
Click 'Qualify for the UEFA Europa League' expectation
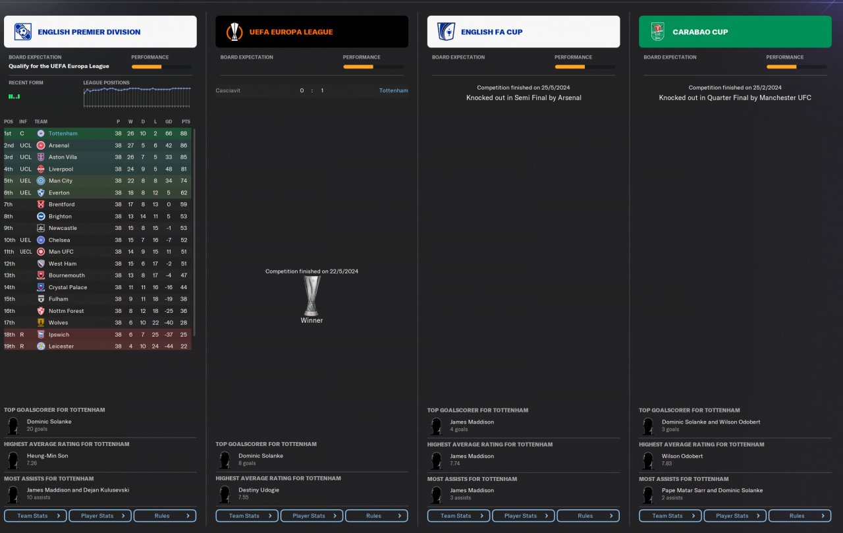tap(59, 67)
